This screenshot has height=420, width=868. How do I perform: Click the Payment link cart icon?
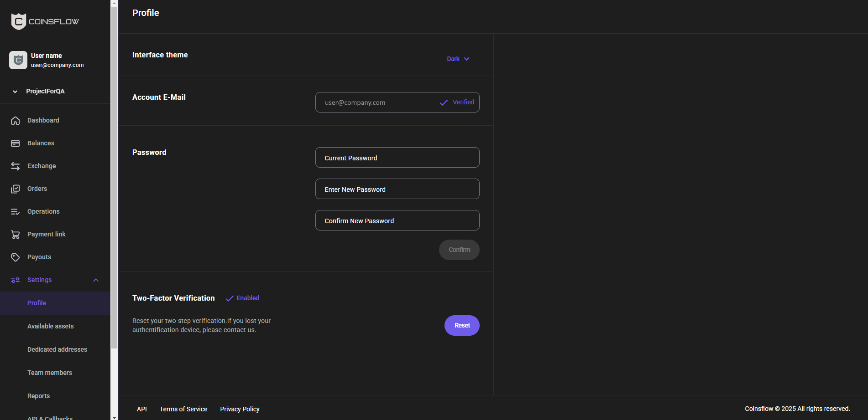click(16, 234)
